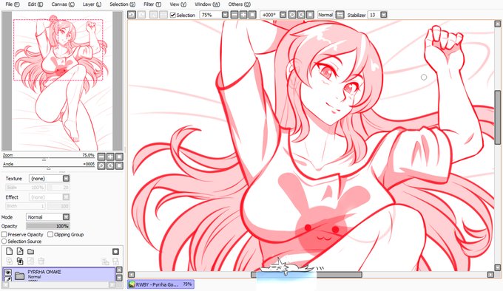The height and width of the screenshot is (291, 503).
Task: Click the navigator preview thumbnail
Action: point(62,81)
